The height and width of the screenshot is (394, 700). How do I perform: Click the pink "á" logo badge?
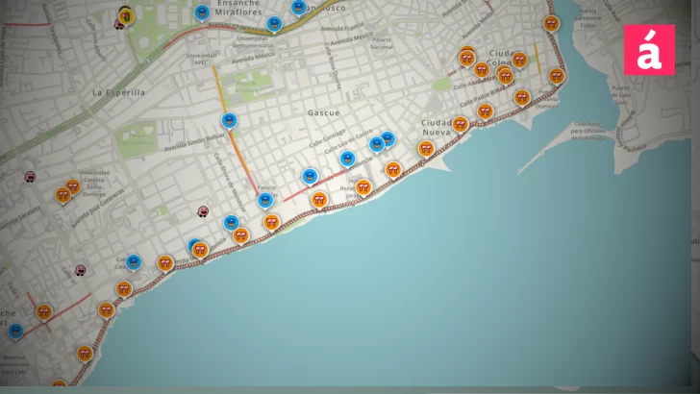tap(649, 49)
